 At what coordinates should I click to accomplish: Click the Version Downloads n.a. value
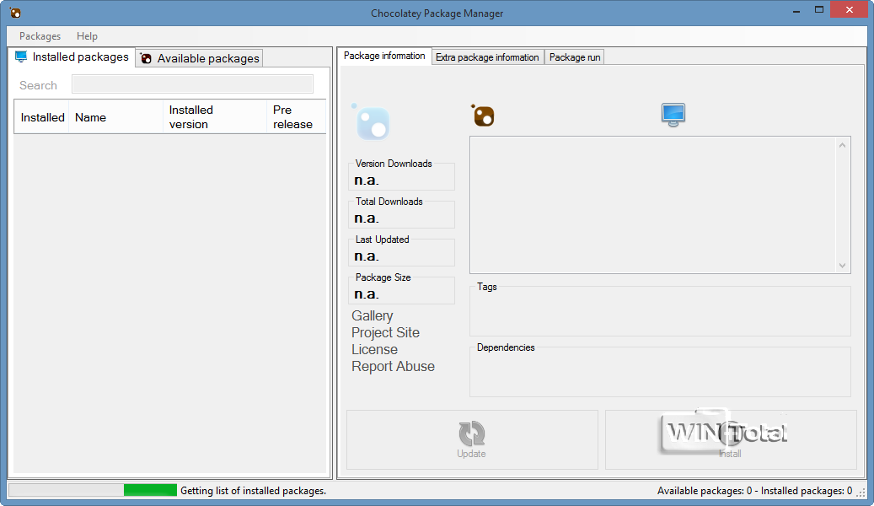point(367,180)
